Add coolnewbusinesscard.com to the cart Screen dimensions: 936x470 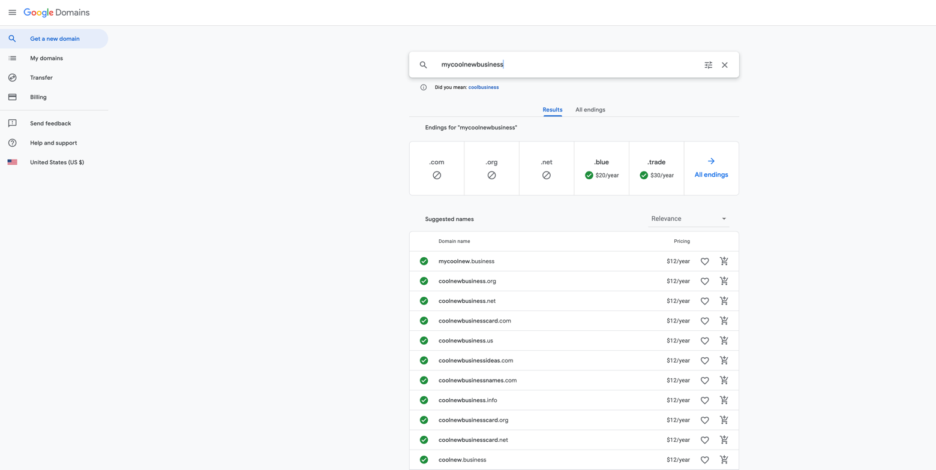pyautogui.click(x=724, y=320)
